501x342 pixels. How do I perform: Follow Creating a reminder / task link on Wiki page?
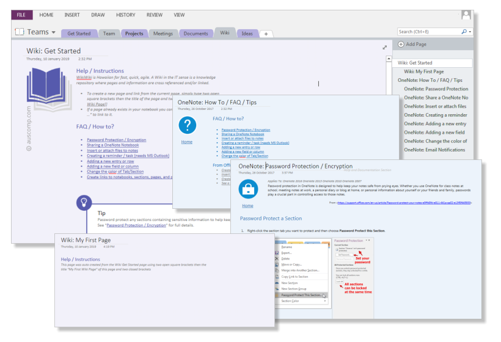tap(128, 156)
